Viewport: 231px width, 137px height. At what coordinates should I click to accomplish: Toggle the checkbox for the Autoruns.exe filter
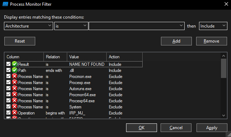click(x=8, y=88)
